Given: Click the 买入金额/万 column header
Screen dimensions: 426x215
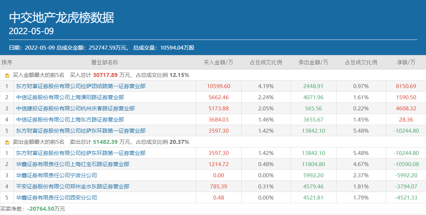Looking at the screenshot, I should (x=218, y=62).
